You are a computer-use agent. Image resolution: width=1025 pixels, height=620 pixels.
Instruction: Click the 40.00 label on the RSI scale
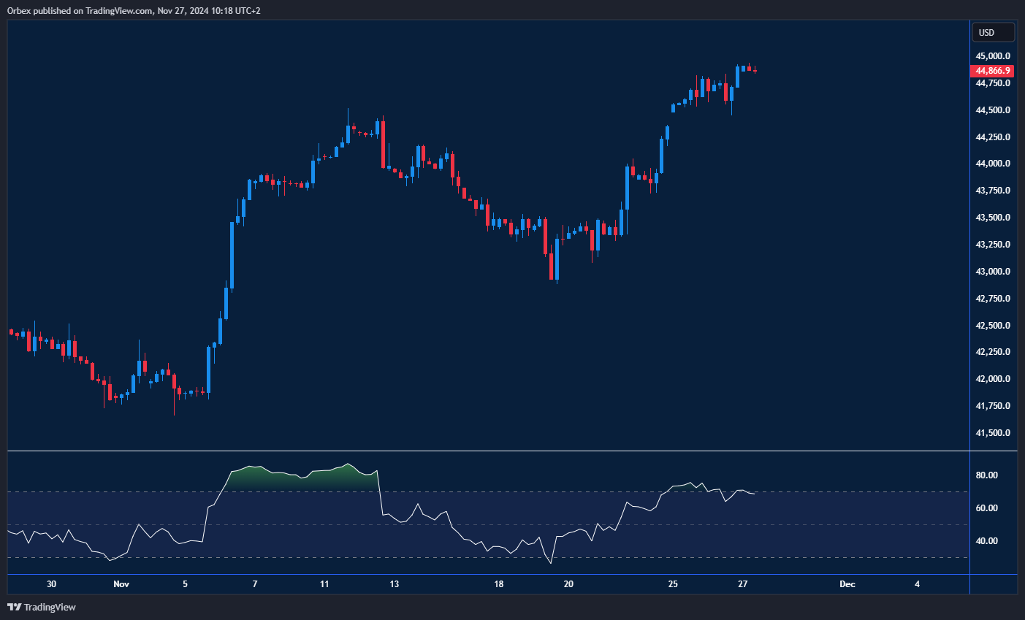(x=987, y=541)
